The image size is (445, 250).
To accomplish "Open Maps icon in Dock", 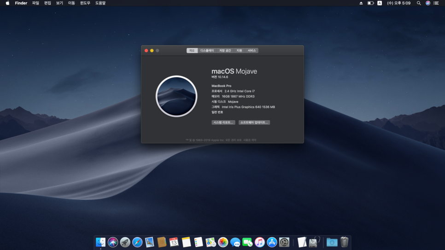I will tap(211, 242).
